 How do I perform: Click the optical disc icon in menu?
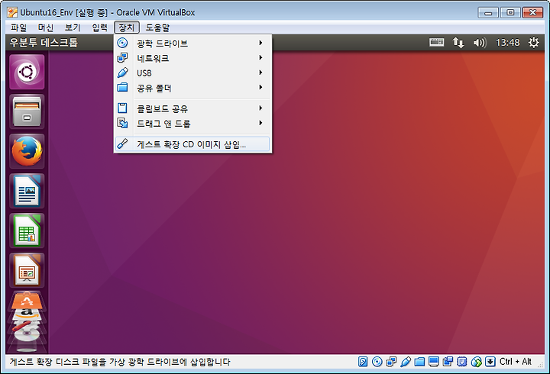click(x=122, y=43)
